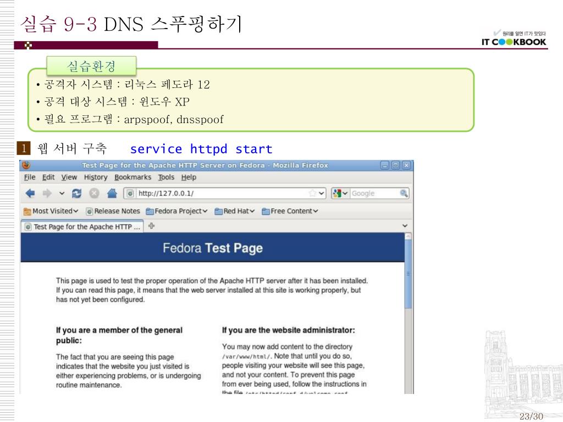Open the address bar history dropdown

(x=321, y=193)
